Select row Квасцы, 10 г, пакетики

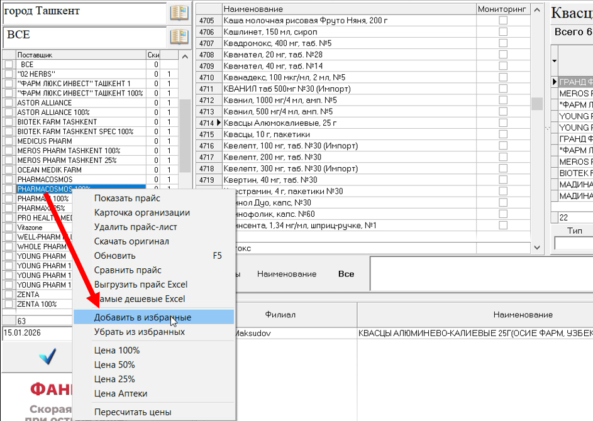point(348,134)
